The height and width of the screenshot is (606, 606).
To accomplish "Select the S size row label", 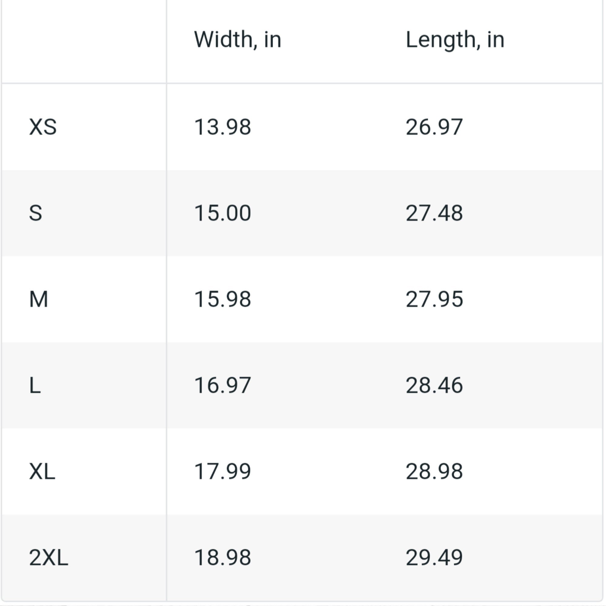I will [35, 213].
